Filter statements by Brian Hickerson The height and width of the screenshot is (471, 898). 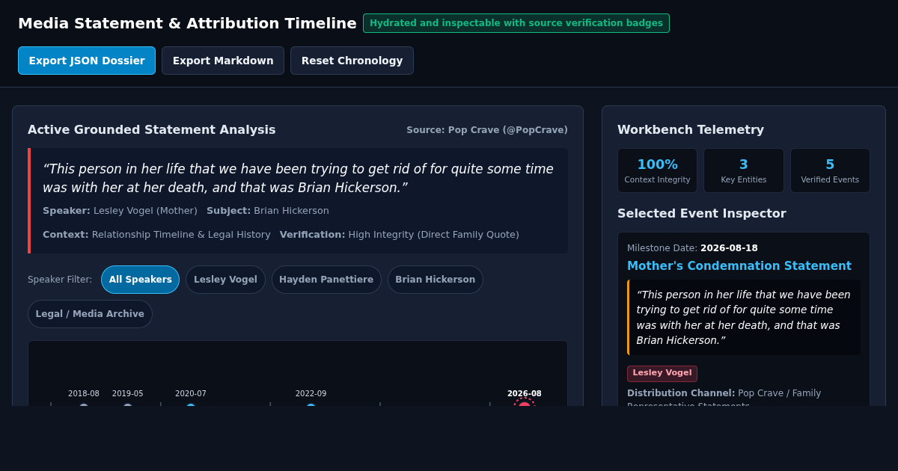(436, 280)
